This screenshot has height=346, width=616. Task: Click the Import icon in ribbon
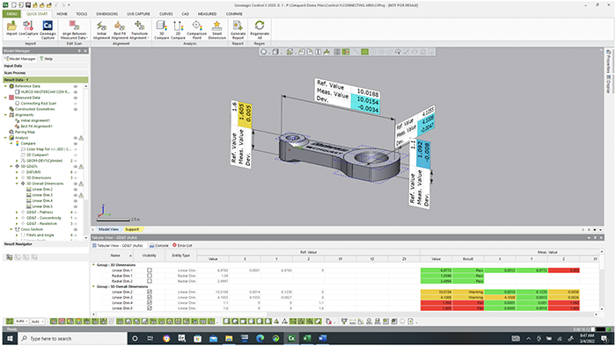(11, 29)
